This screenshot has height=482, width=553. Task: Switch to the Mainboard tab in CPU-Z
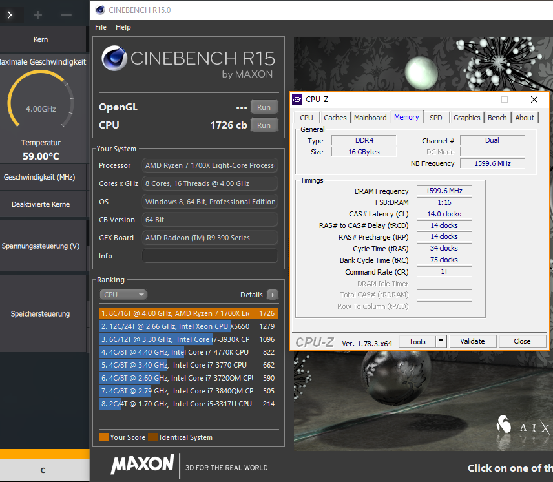370,118
